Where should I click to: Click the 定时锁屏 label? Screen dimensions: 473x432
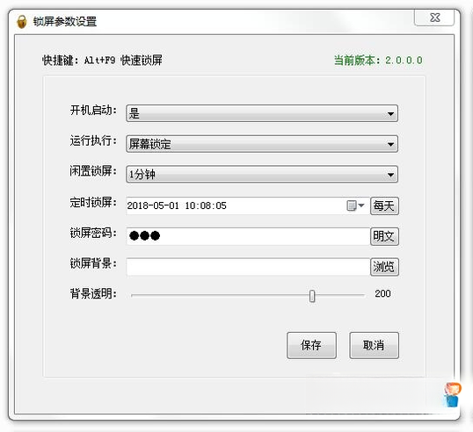click(93, 203)
